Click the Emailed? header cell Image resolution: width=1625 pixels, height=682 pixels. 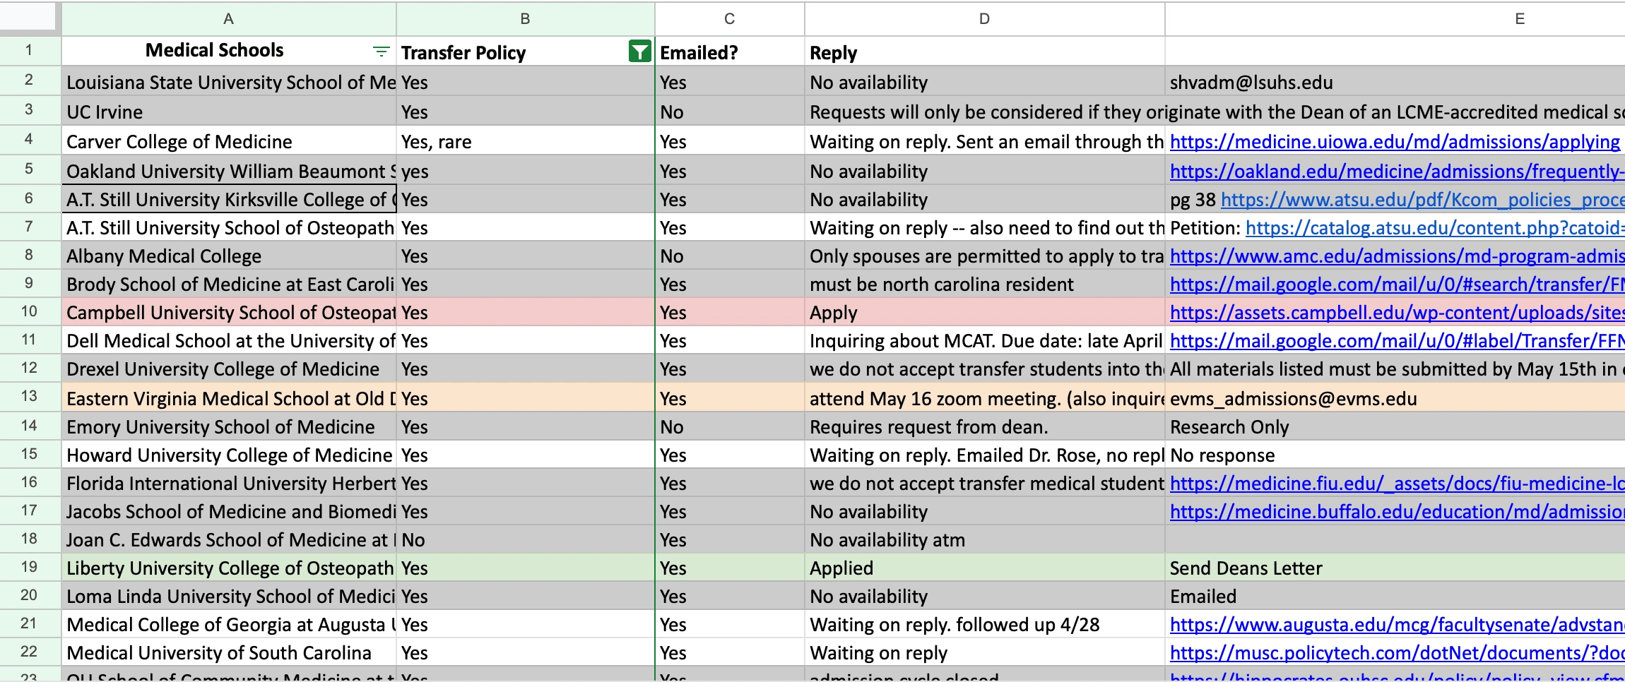point(729,52)
